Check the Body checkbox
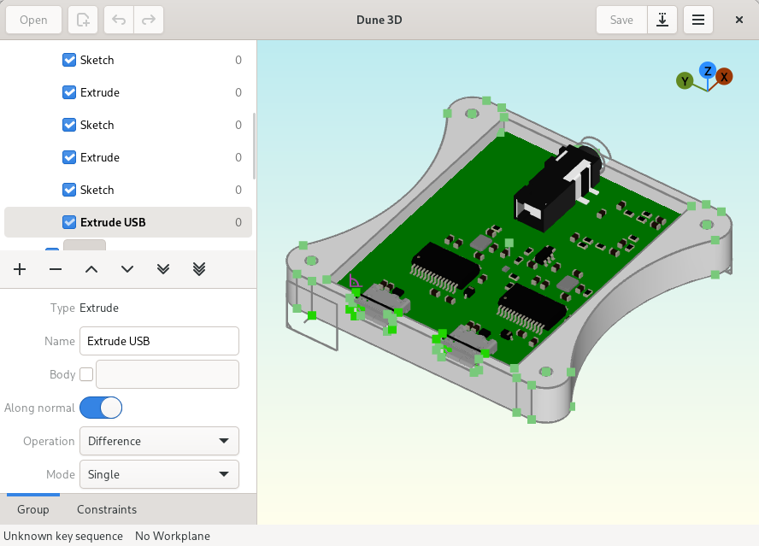Viewport: 759px width, 546px height. tap(85, 374)
